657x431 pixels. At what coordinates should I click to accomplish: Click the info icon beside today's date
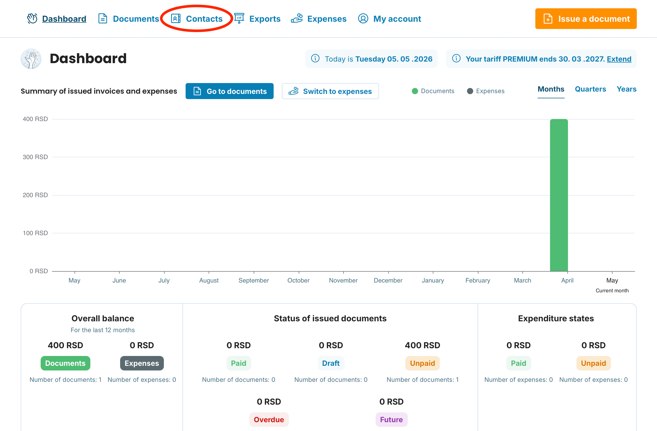pyautogui.click(x=315, y=58)
